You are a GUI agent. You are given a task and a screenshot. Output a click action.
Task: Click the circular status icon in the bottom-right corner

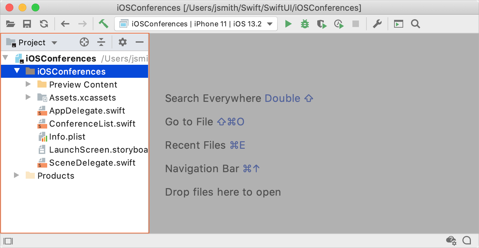click(467, 240)
